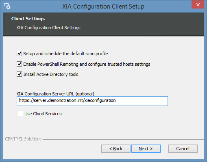Disable the PowerShell Remoting checkbox

coord(19,64)
